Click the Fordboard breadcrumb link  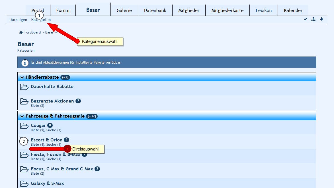coord(32,32)
